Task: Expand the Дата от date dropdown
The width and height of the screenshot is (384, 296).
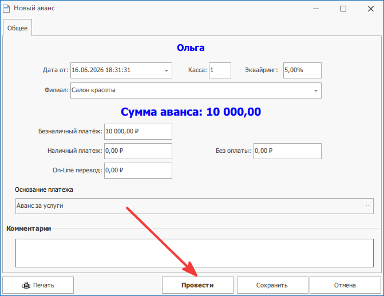Action: click(167, 70)
